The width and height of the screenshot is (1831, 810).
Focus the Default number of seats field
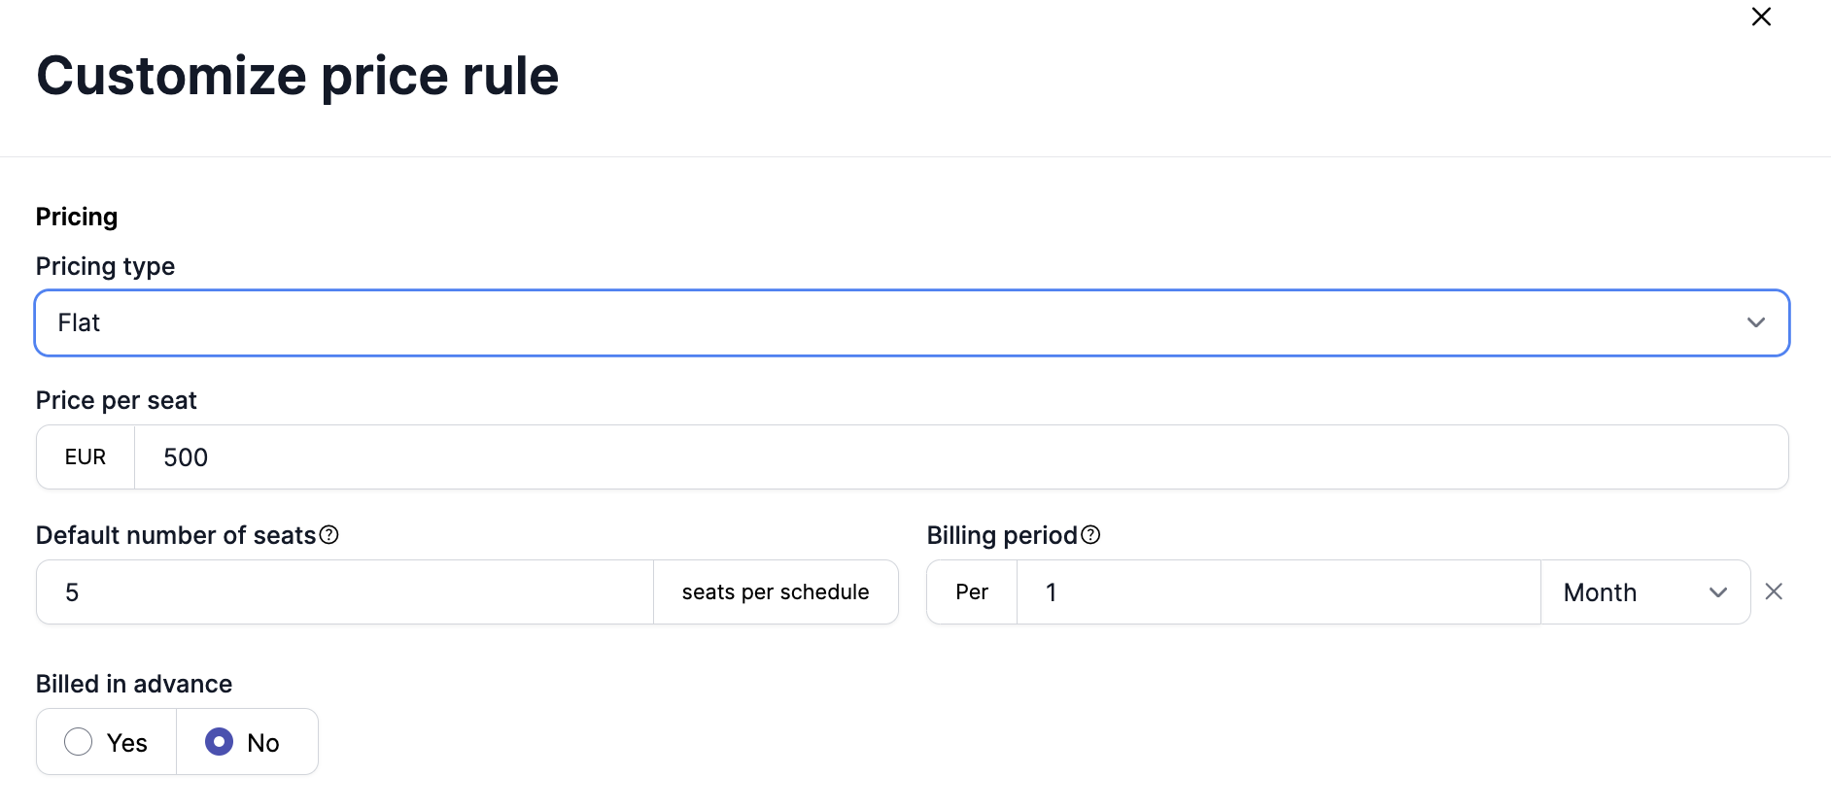(x=345, y=592)
